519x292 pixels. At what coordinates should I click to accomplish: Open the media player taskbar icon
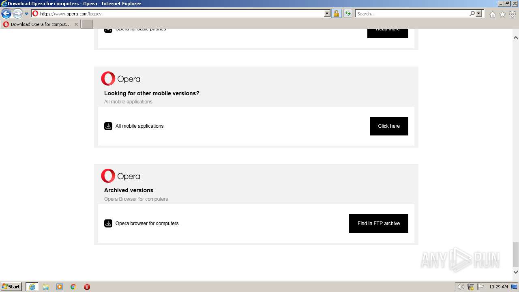coord(60,287)
